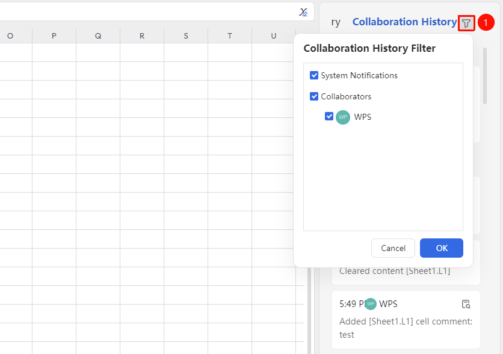Switch to the Collaboration History tab
Image resolution: width=503 pixels, height=354 pixels.
404,22
